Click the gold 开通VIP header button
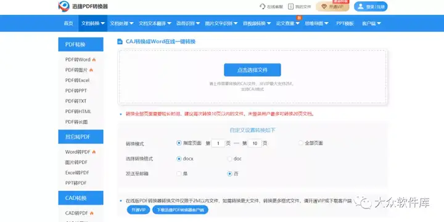Image resolution: width=444 pixels, height=222 pixels. click(x=332, y=7)
